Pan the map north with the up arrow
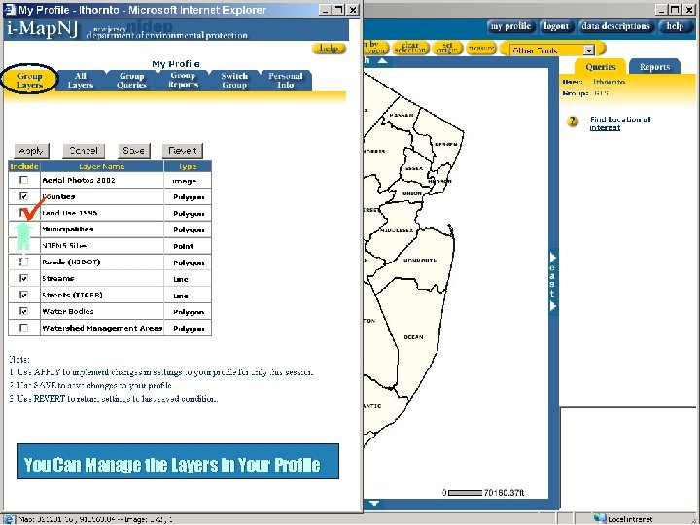The height and width of the screenshot is (525, 700). click(x=382, y=60)
